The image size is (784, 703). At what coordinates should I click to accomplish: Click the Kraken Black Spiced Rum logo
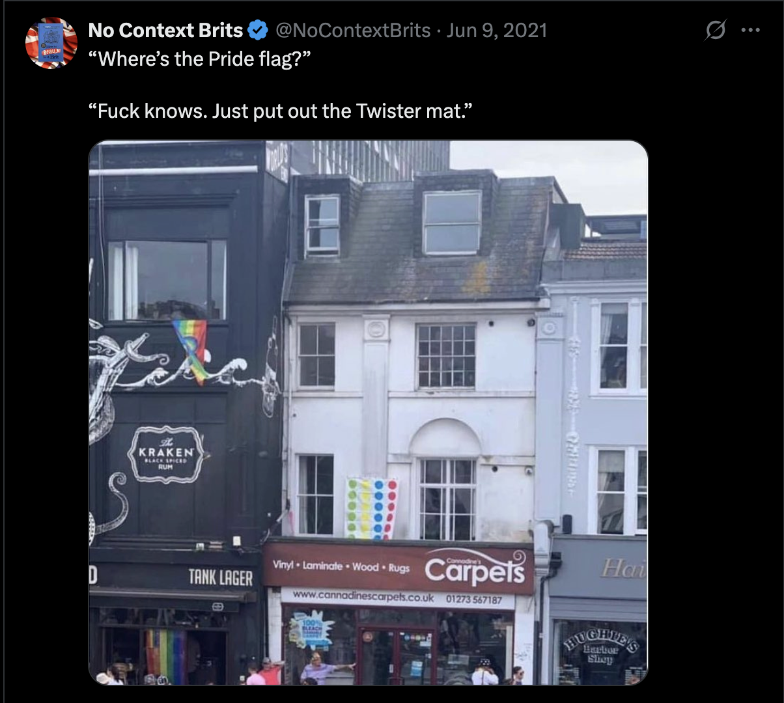tap(167, 454)
